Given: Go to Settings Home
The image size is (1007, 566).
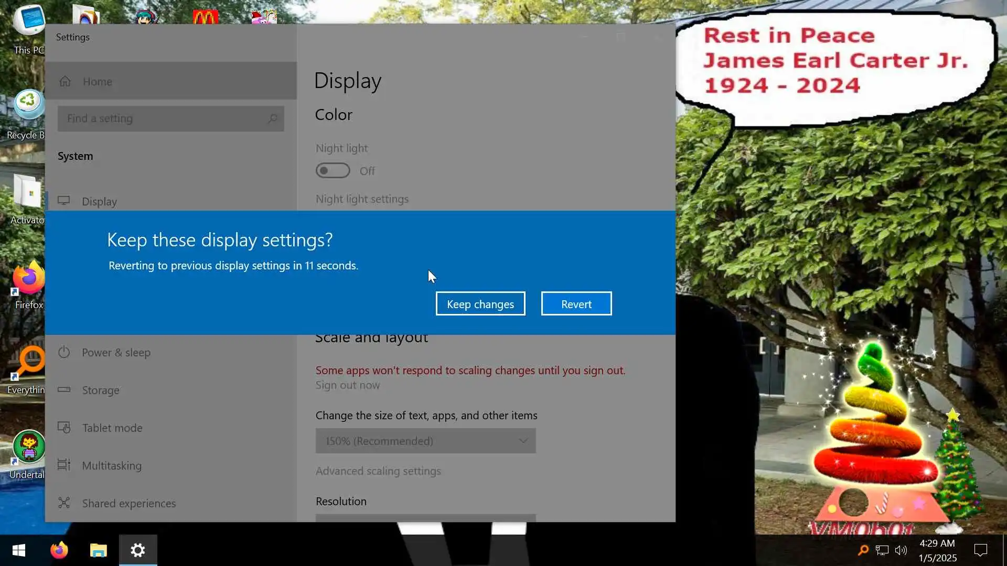Looking at the screenshot, I should click(x=98, y=82).
